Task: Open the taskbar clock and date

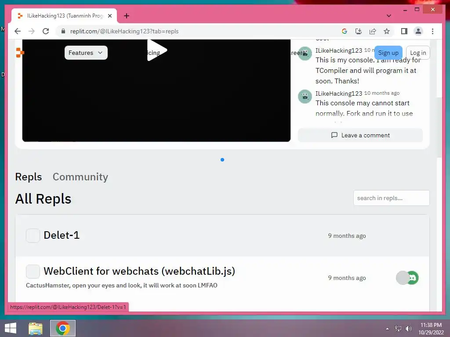Action: [431, 328]
